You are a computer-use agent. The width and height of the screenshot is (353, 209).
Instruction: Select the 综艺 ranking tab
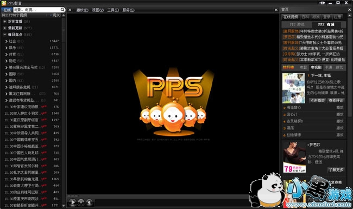point(339,67)
